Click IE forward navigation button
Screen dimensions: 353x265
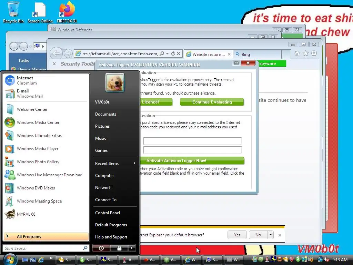(68, 53)
